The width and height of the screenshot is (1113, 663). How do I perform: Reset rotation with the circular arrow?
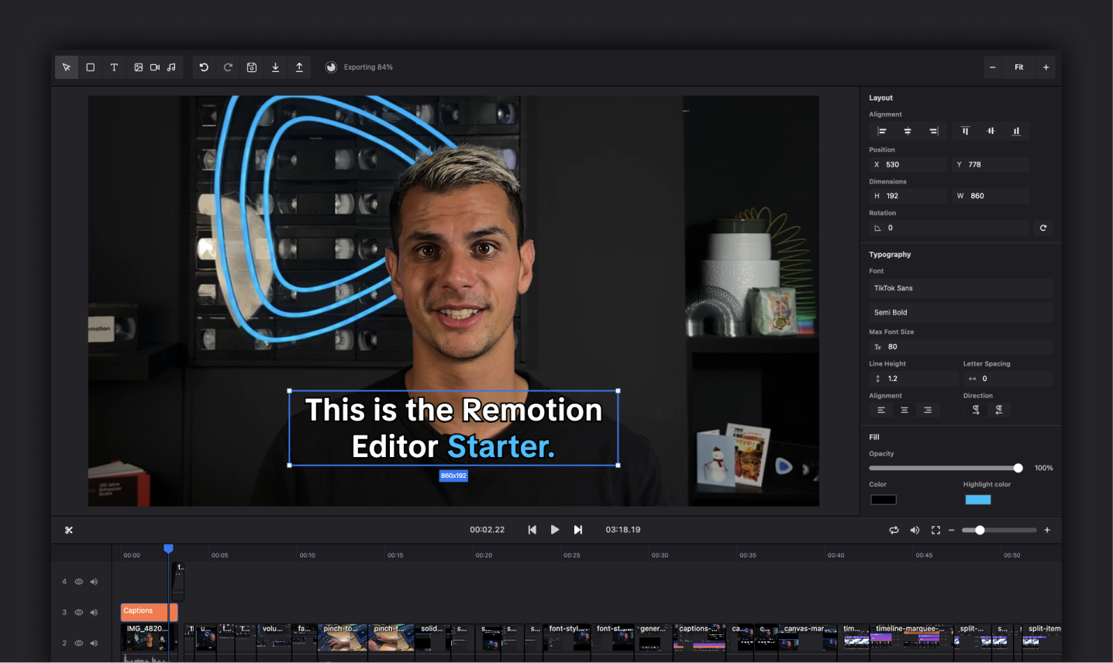pyautogui.click(x=1043, y=228)
